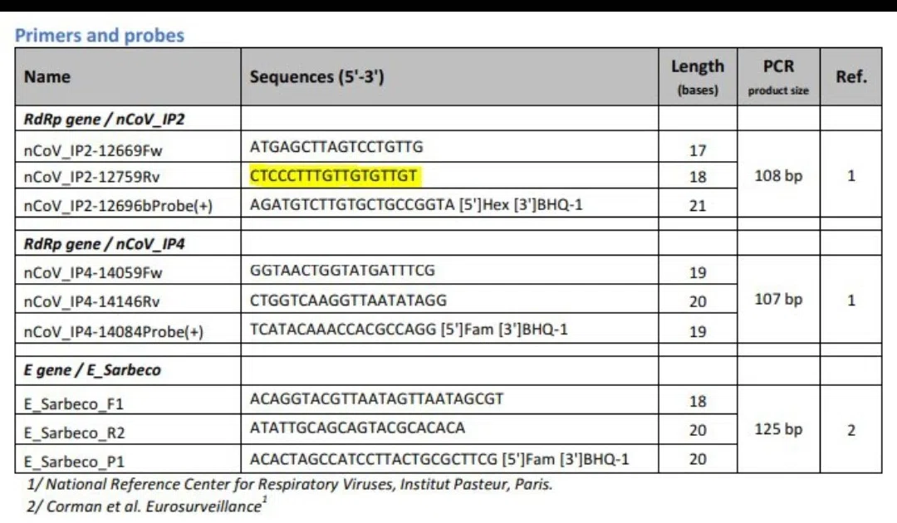The width and height of the screenshot is (897, 523).
Task: Select the nCoV_IP2-12759Rv primer name
Action: [x=91, y=177]
